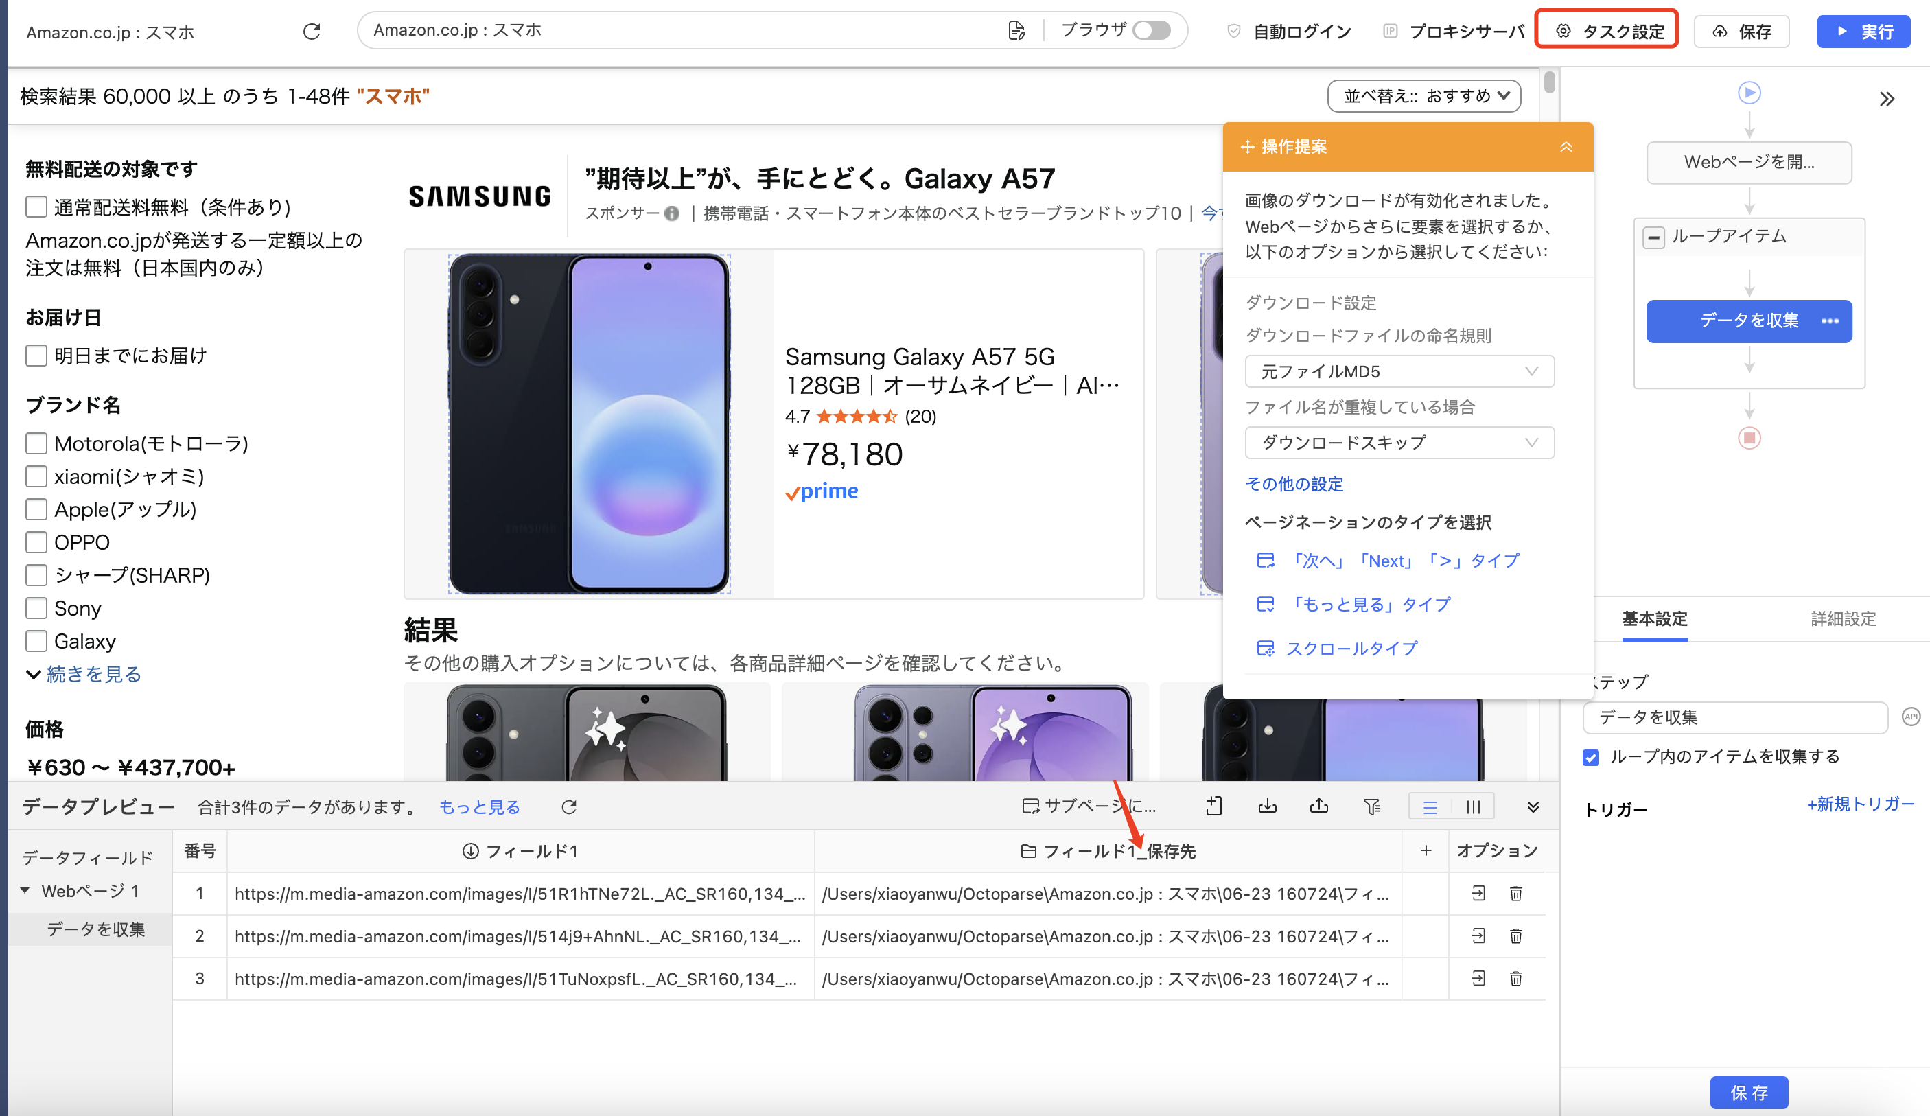The width and height of the screenshot is (1930, 1116).
Task: Add a new field with plus icon
Action: click(x=1426, y=851)
